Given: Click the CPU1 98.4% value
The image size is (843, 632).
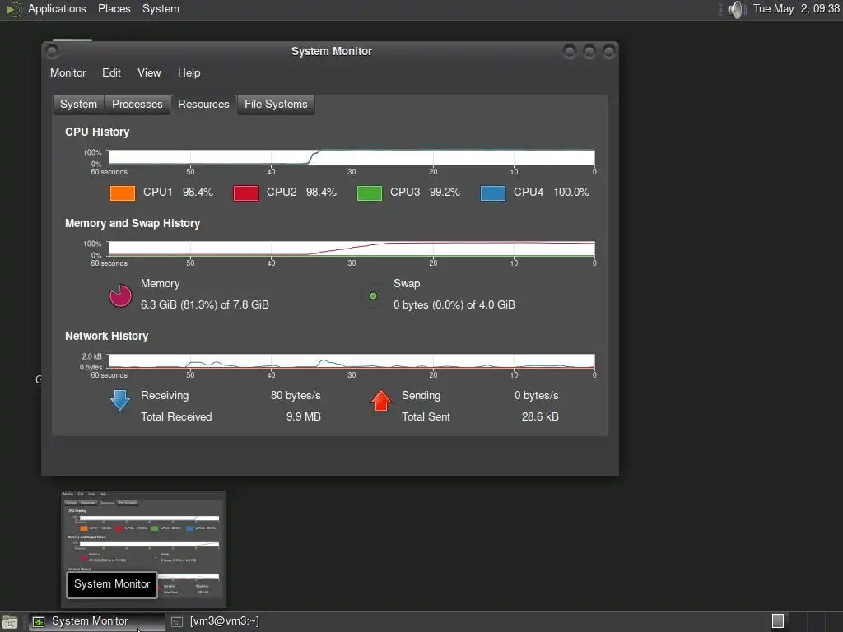Looking at the screenshot, I should 198,193.
